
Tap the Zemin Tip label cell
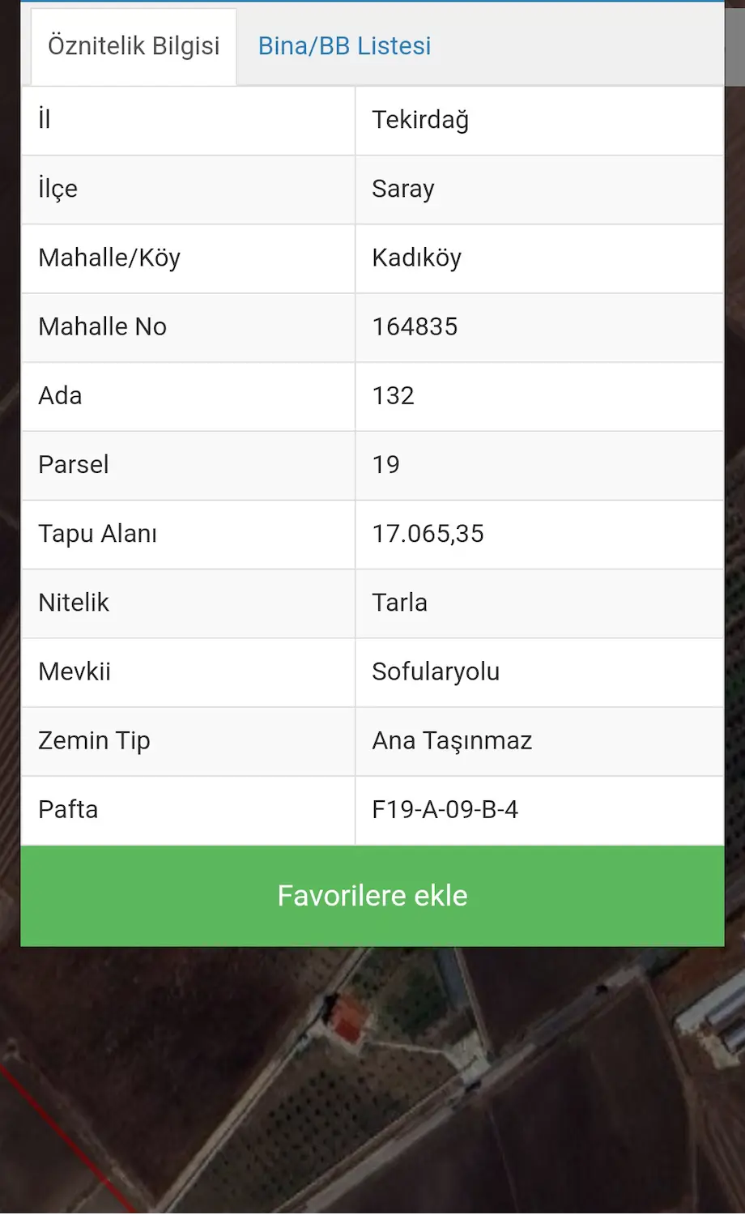coord(188,741)
